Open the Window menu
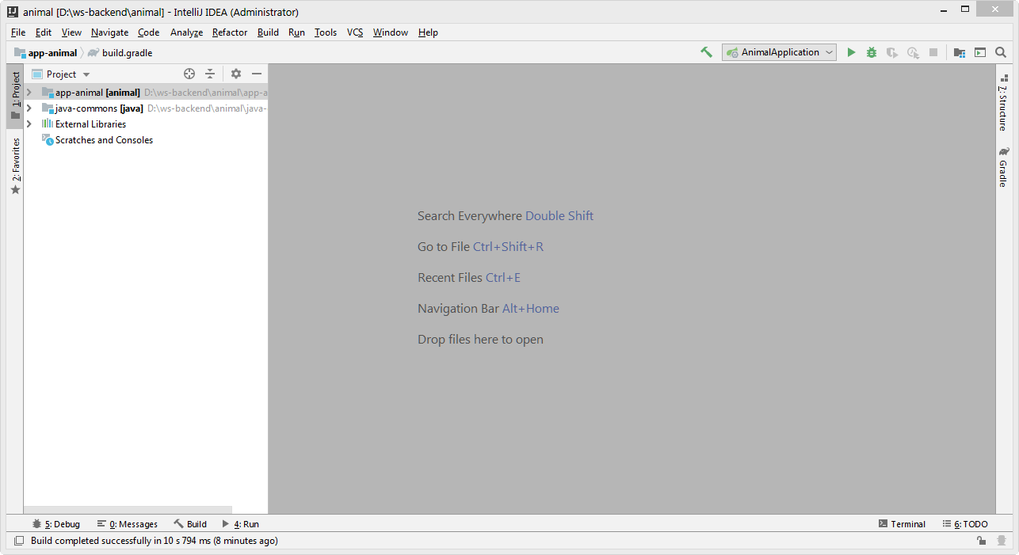1019x555 pixels. pos(391,32)
